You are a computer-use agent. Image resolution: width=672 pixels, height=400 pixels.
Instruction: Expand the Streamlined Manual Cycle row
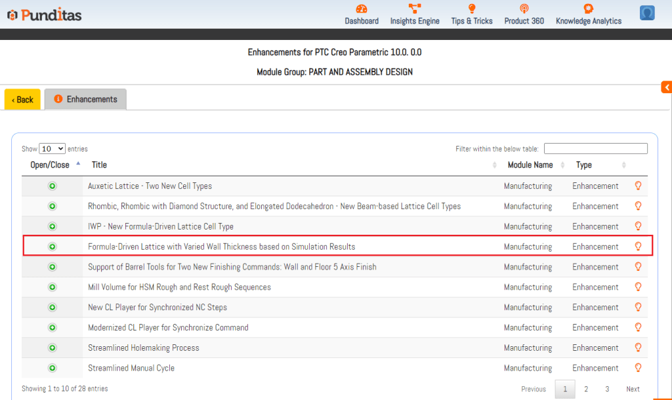pos(52,369)
